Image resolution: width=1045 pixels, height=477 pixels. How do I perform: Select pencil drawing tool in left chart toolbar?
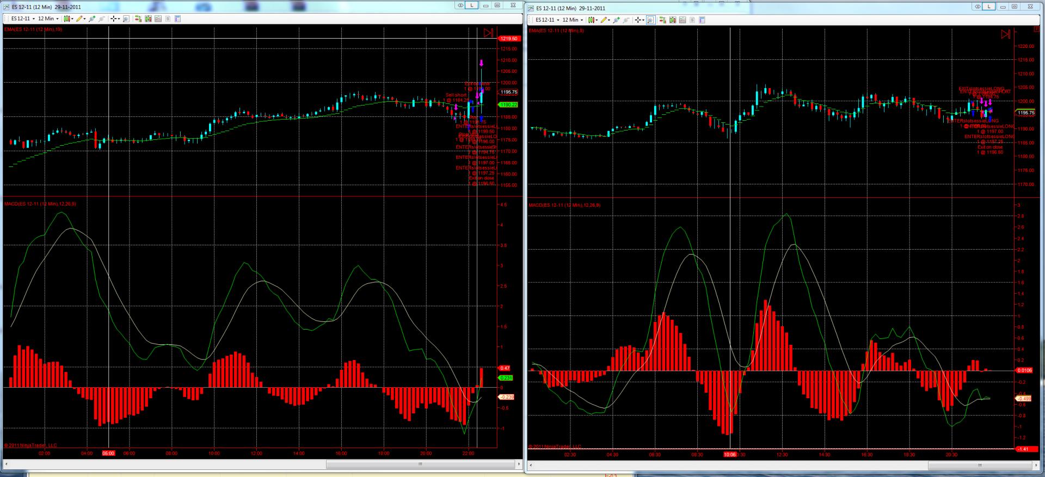[x=79, y=19]
